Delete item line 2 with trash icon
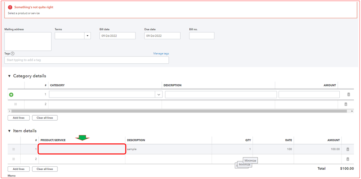The width and height of the screenshot is (361, 179). click(x=348, y=159)
